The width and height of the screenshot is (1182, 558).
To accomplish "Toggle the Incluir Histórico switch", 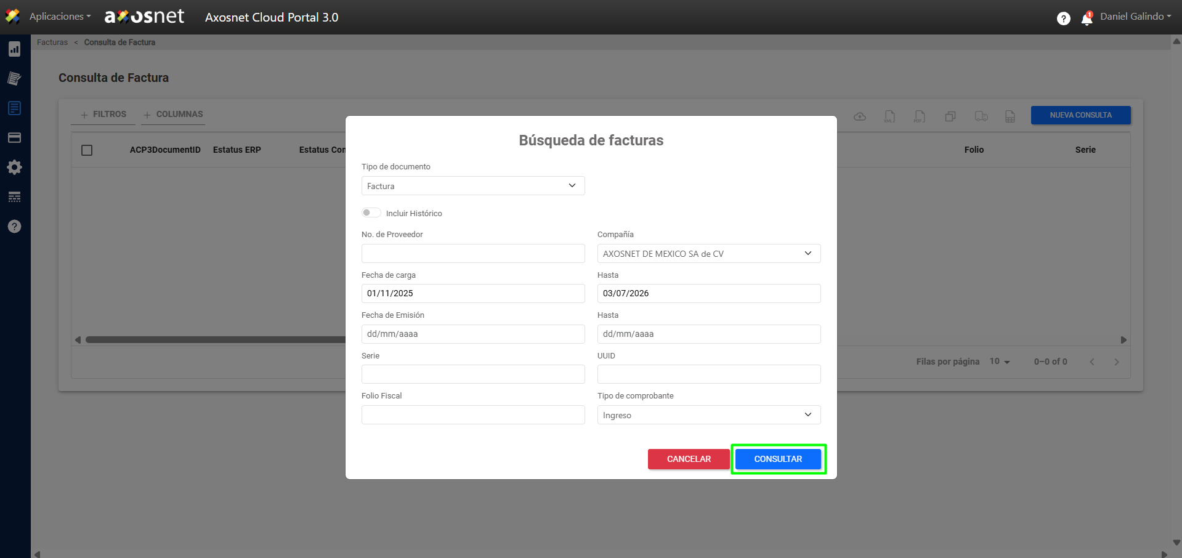I will coord(371,213).
